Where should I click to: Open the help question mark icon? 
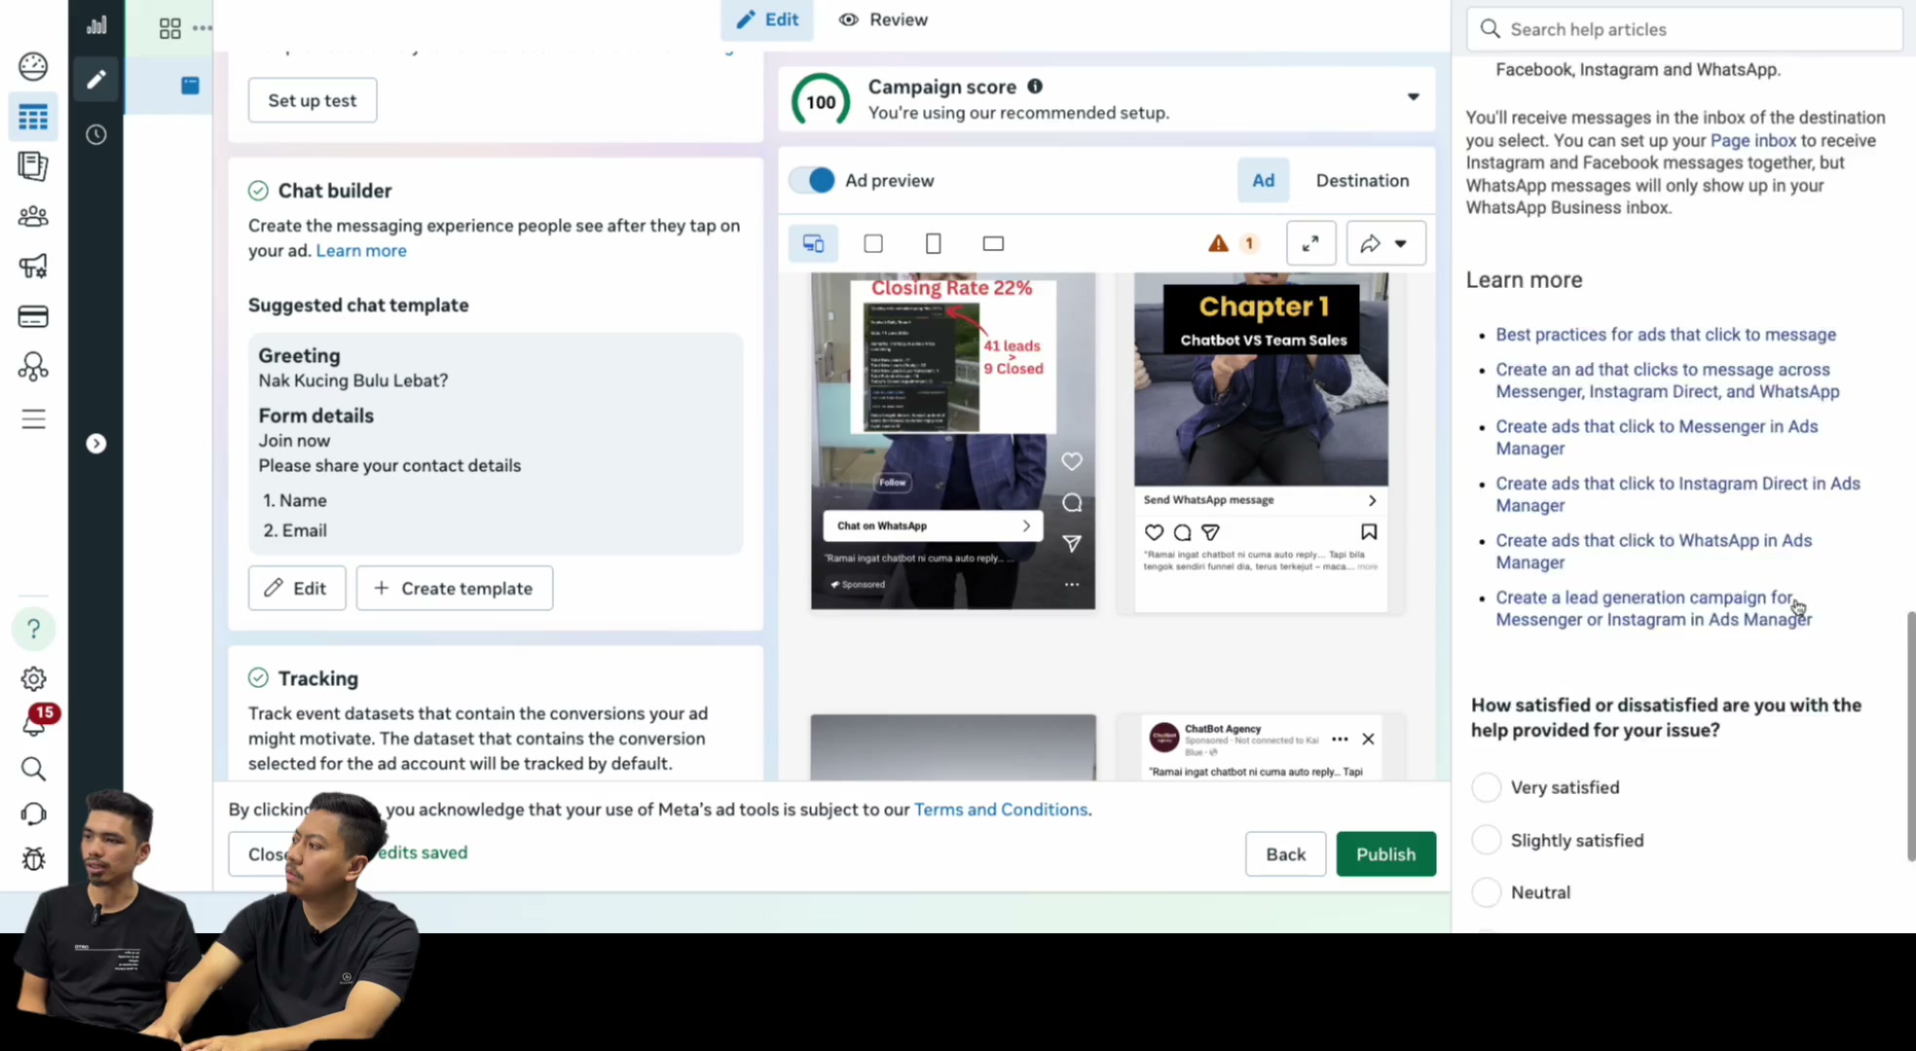[x=33, y=629]
